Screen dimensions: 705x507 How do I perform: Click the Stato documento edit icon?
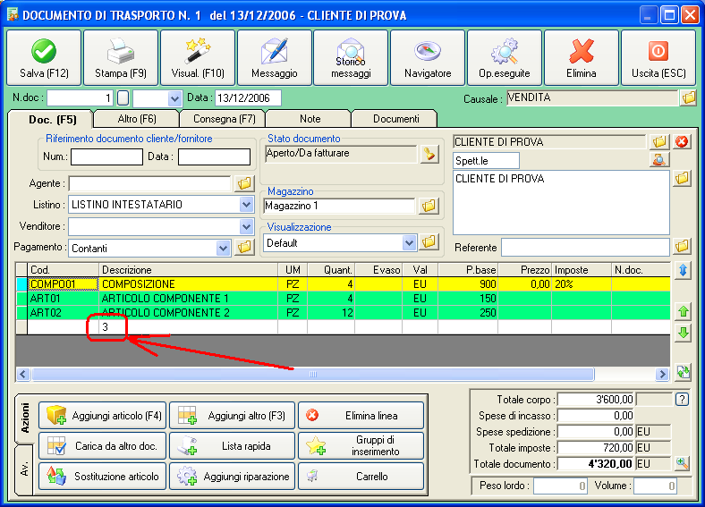(x=430, y=154)
